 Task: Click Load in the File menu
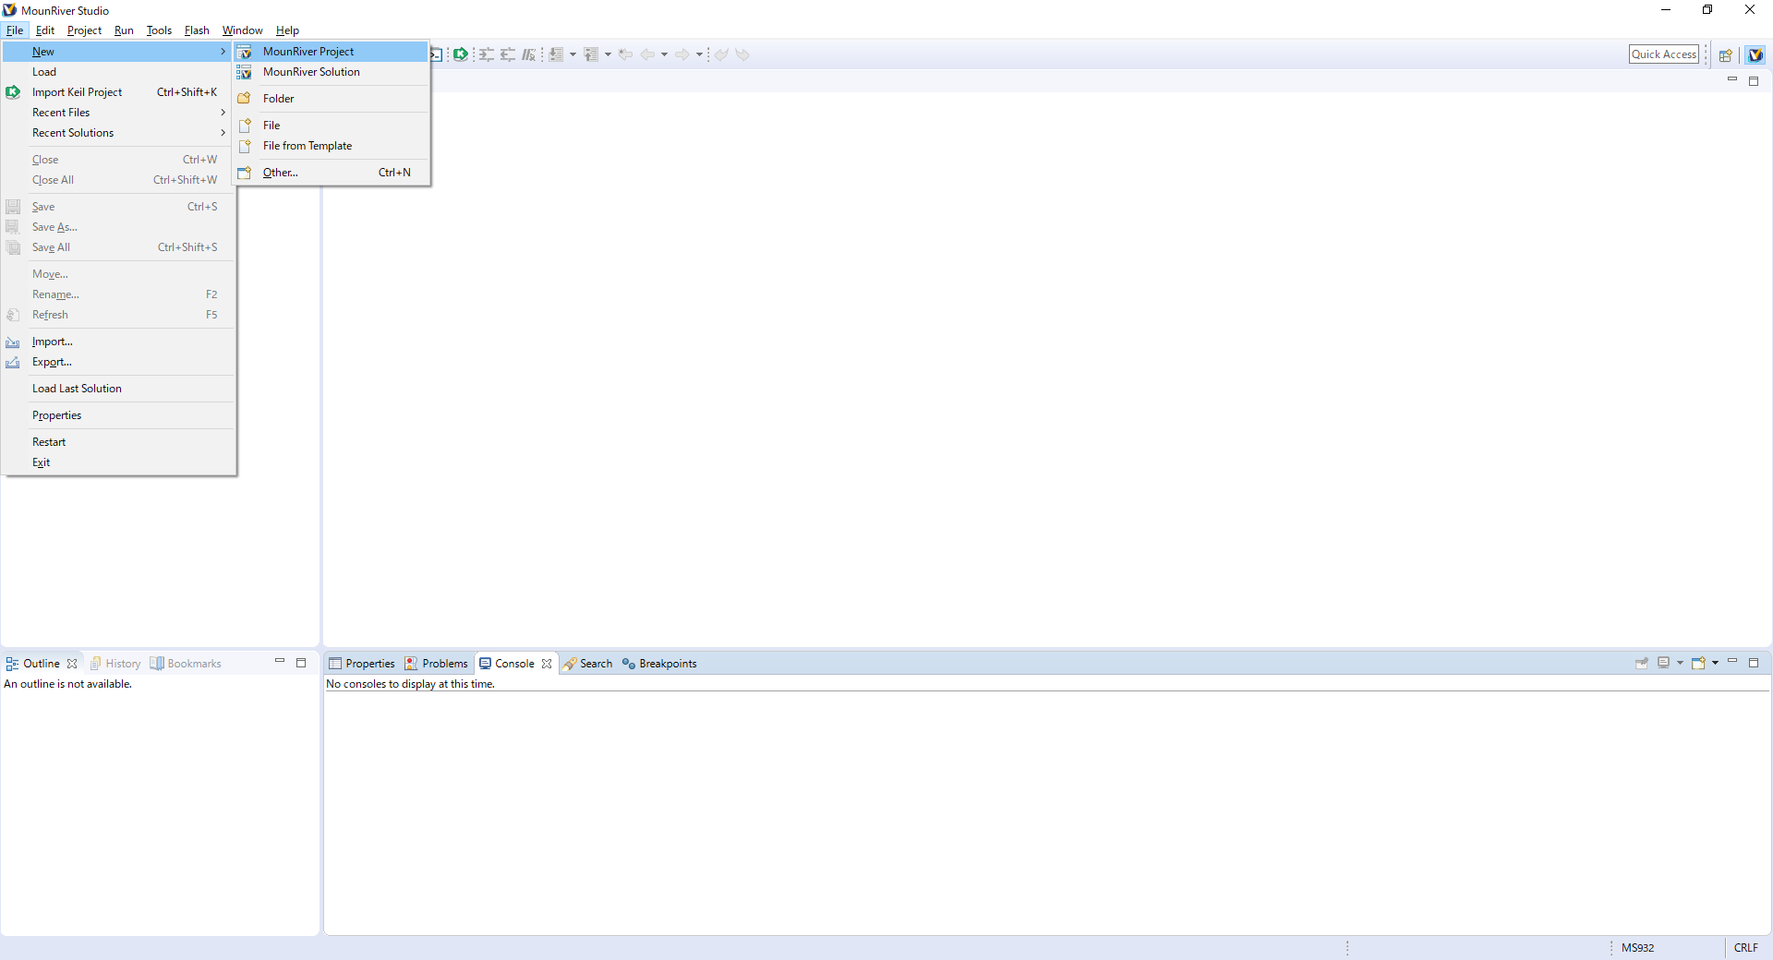coord(119,72)
